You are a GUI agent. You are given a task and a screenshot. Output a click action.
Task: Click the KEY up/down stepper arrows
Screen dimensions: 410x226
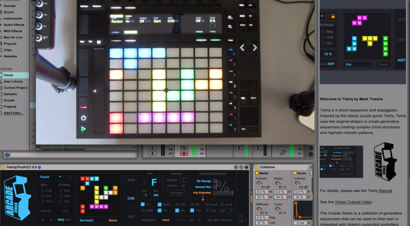145,182
